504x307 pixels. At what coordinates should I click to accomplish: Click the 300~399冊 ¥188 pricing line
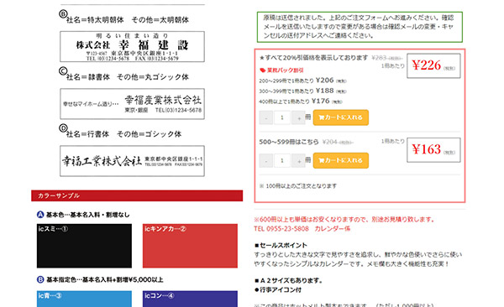[x=302, y=91]
